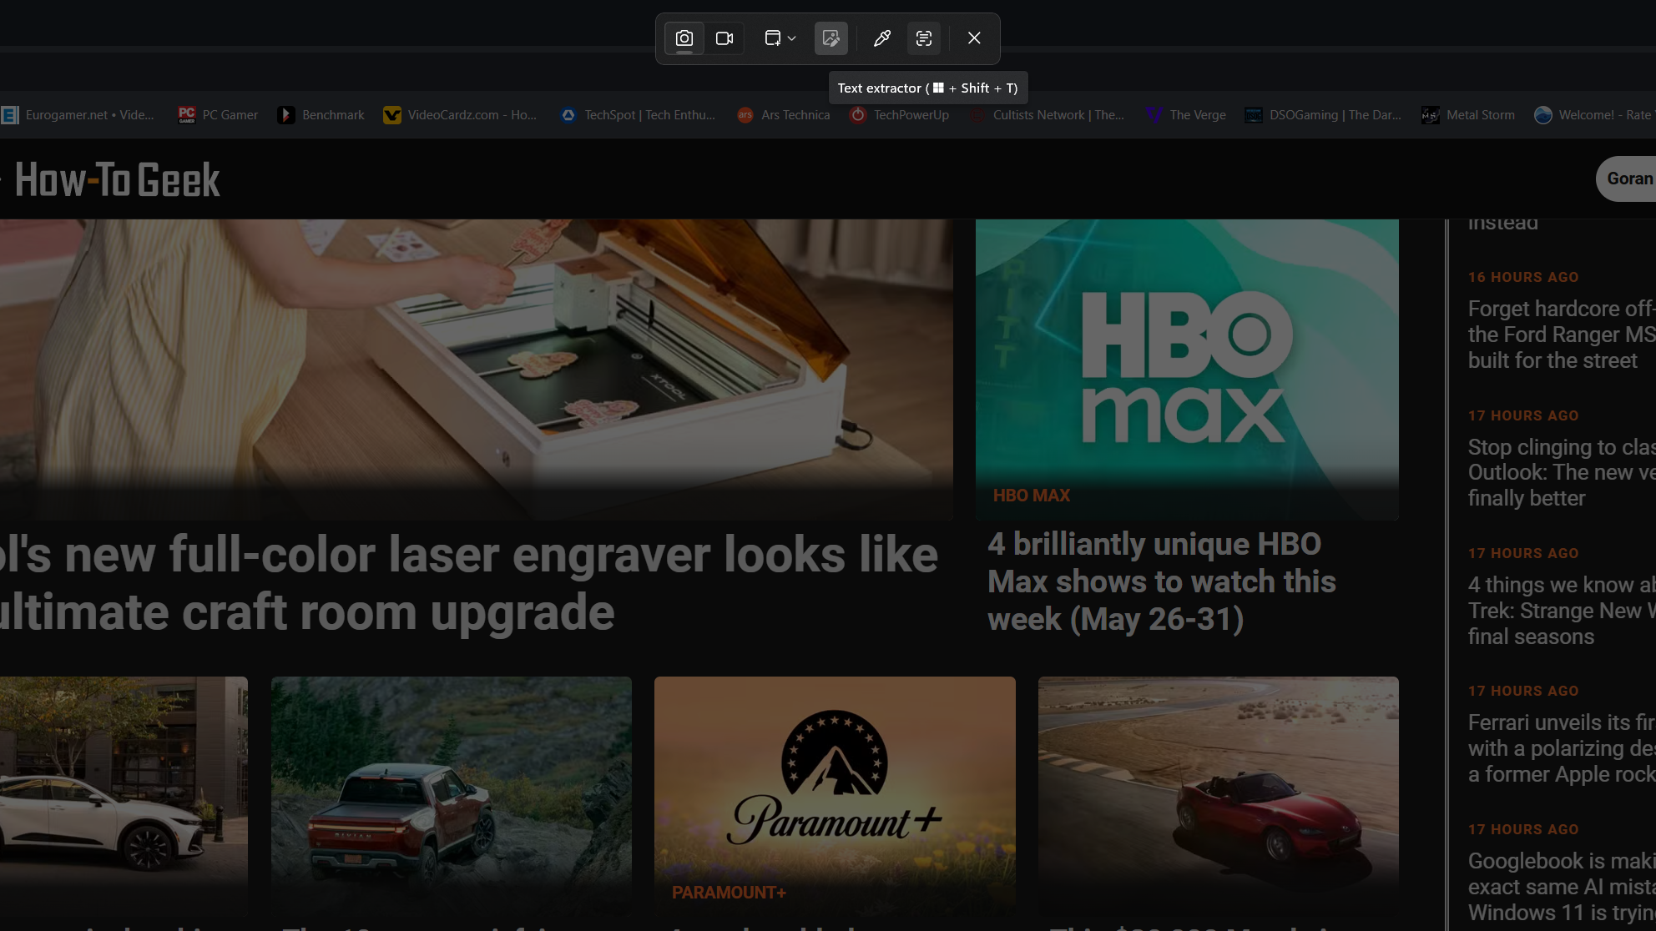Image resolution: width=1656 pixels, height=931 pixels.
Task: Click the PC Gamer bookmark icon
Action: tap(187, 115)
